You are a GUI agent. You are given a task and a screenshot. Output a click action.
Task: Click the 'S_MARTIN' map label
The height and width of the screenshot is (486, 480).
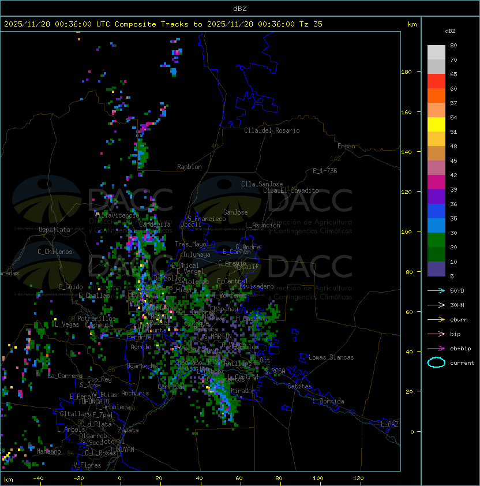coord(217,337)
